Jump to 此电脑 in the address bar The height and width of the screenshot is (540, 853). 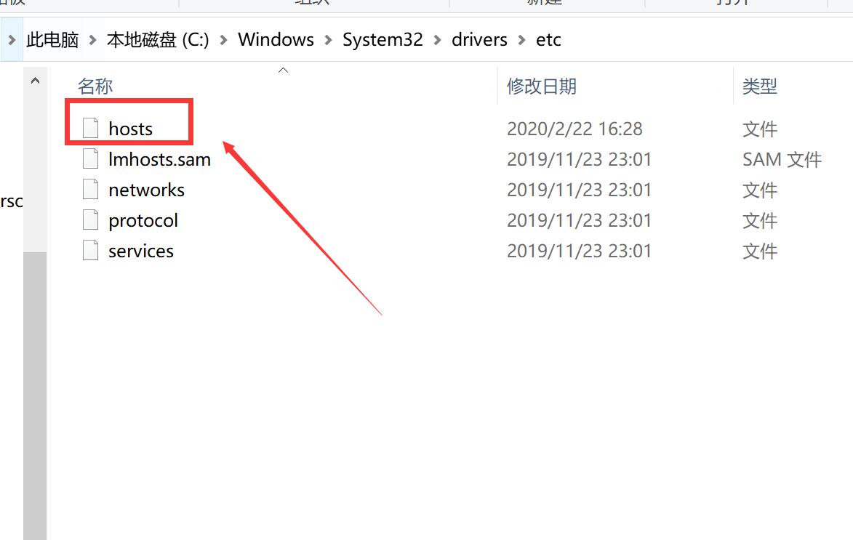tap(52, 40)
